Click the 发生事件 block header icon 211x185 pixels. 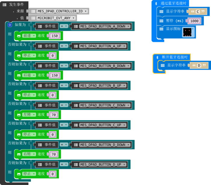5,5
